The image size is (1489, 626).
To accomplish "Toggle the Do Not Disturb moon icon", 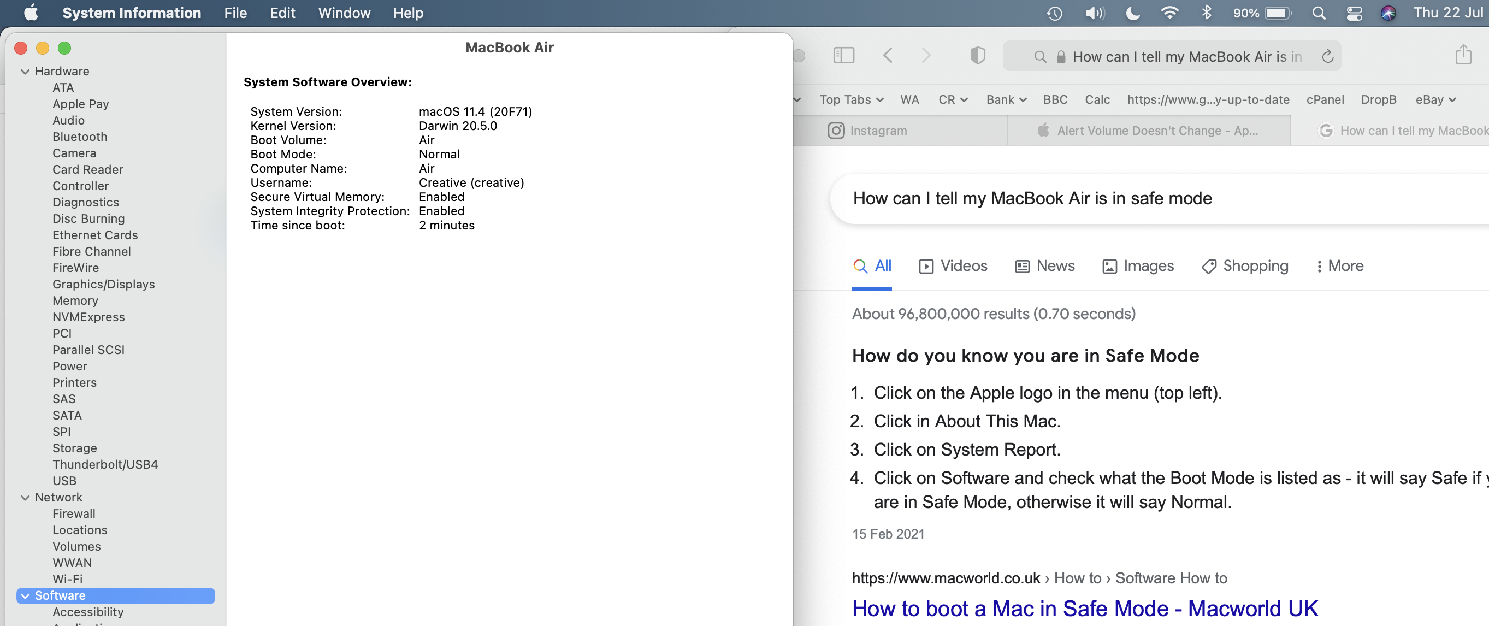I will 1132,13.
